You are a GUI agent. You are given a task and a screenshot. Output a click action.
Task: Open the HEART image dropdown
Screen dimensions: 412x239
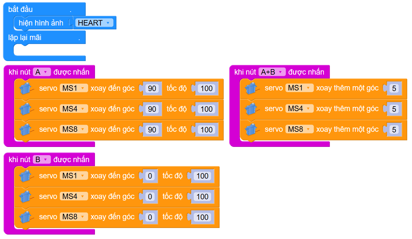coord(94,23)
